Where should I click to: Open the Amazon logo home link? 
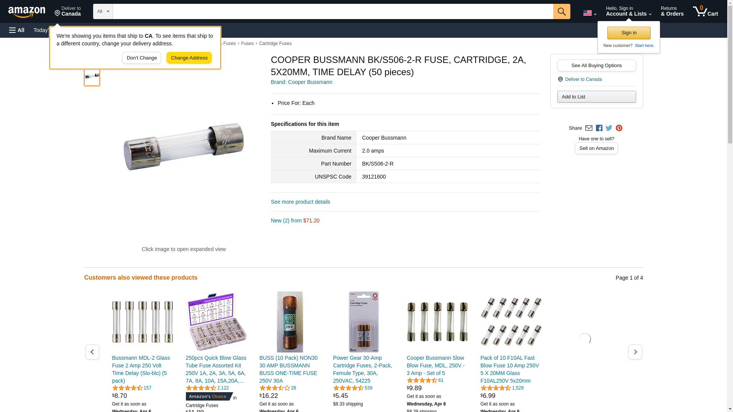pyautogui.click(x=27, y=12)
